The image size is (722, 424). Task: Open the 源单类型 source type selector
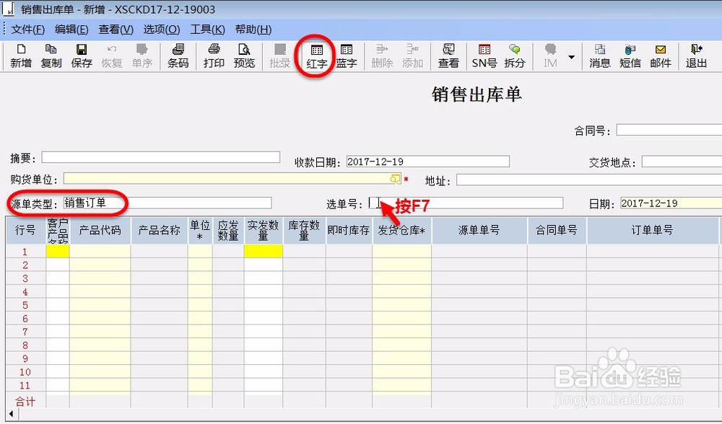tap(166, 203)
